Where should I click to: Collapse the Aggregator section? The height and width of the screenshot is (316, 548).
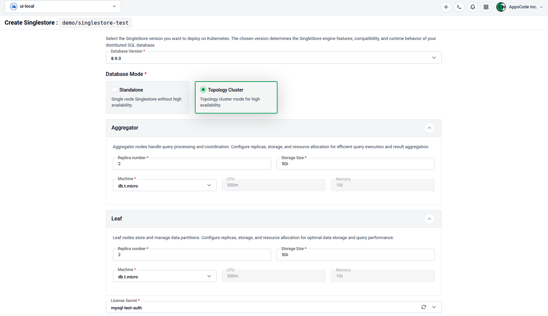429,128
